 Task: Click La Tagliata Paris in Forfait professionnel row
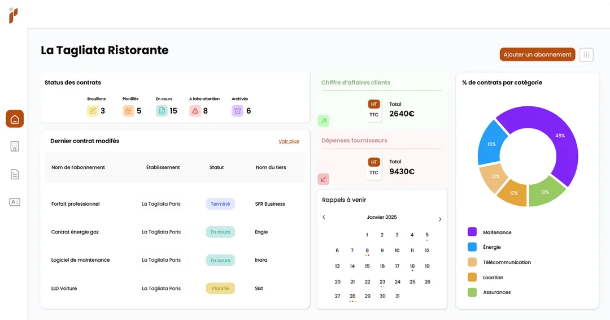[x=161, y=204]
